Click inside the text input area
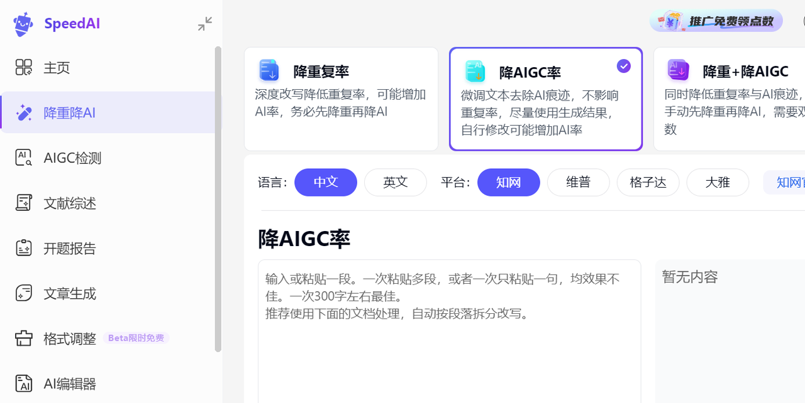 pos(450,331)
